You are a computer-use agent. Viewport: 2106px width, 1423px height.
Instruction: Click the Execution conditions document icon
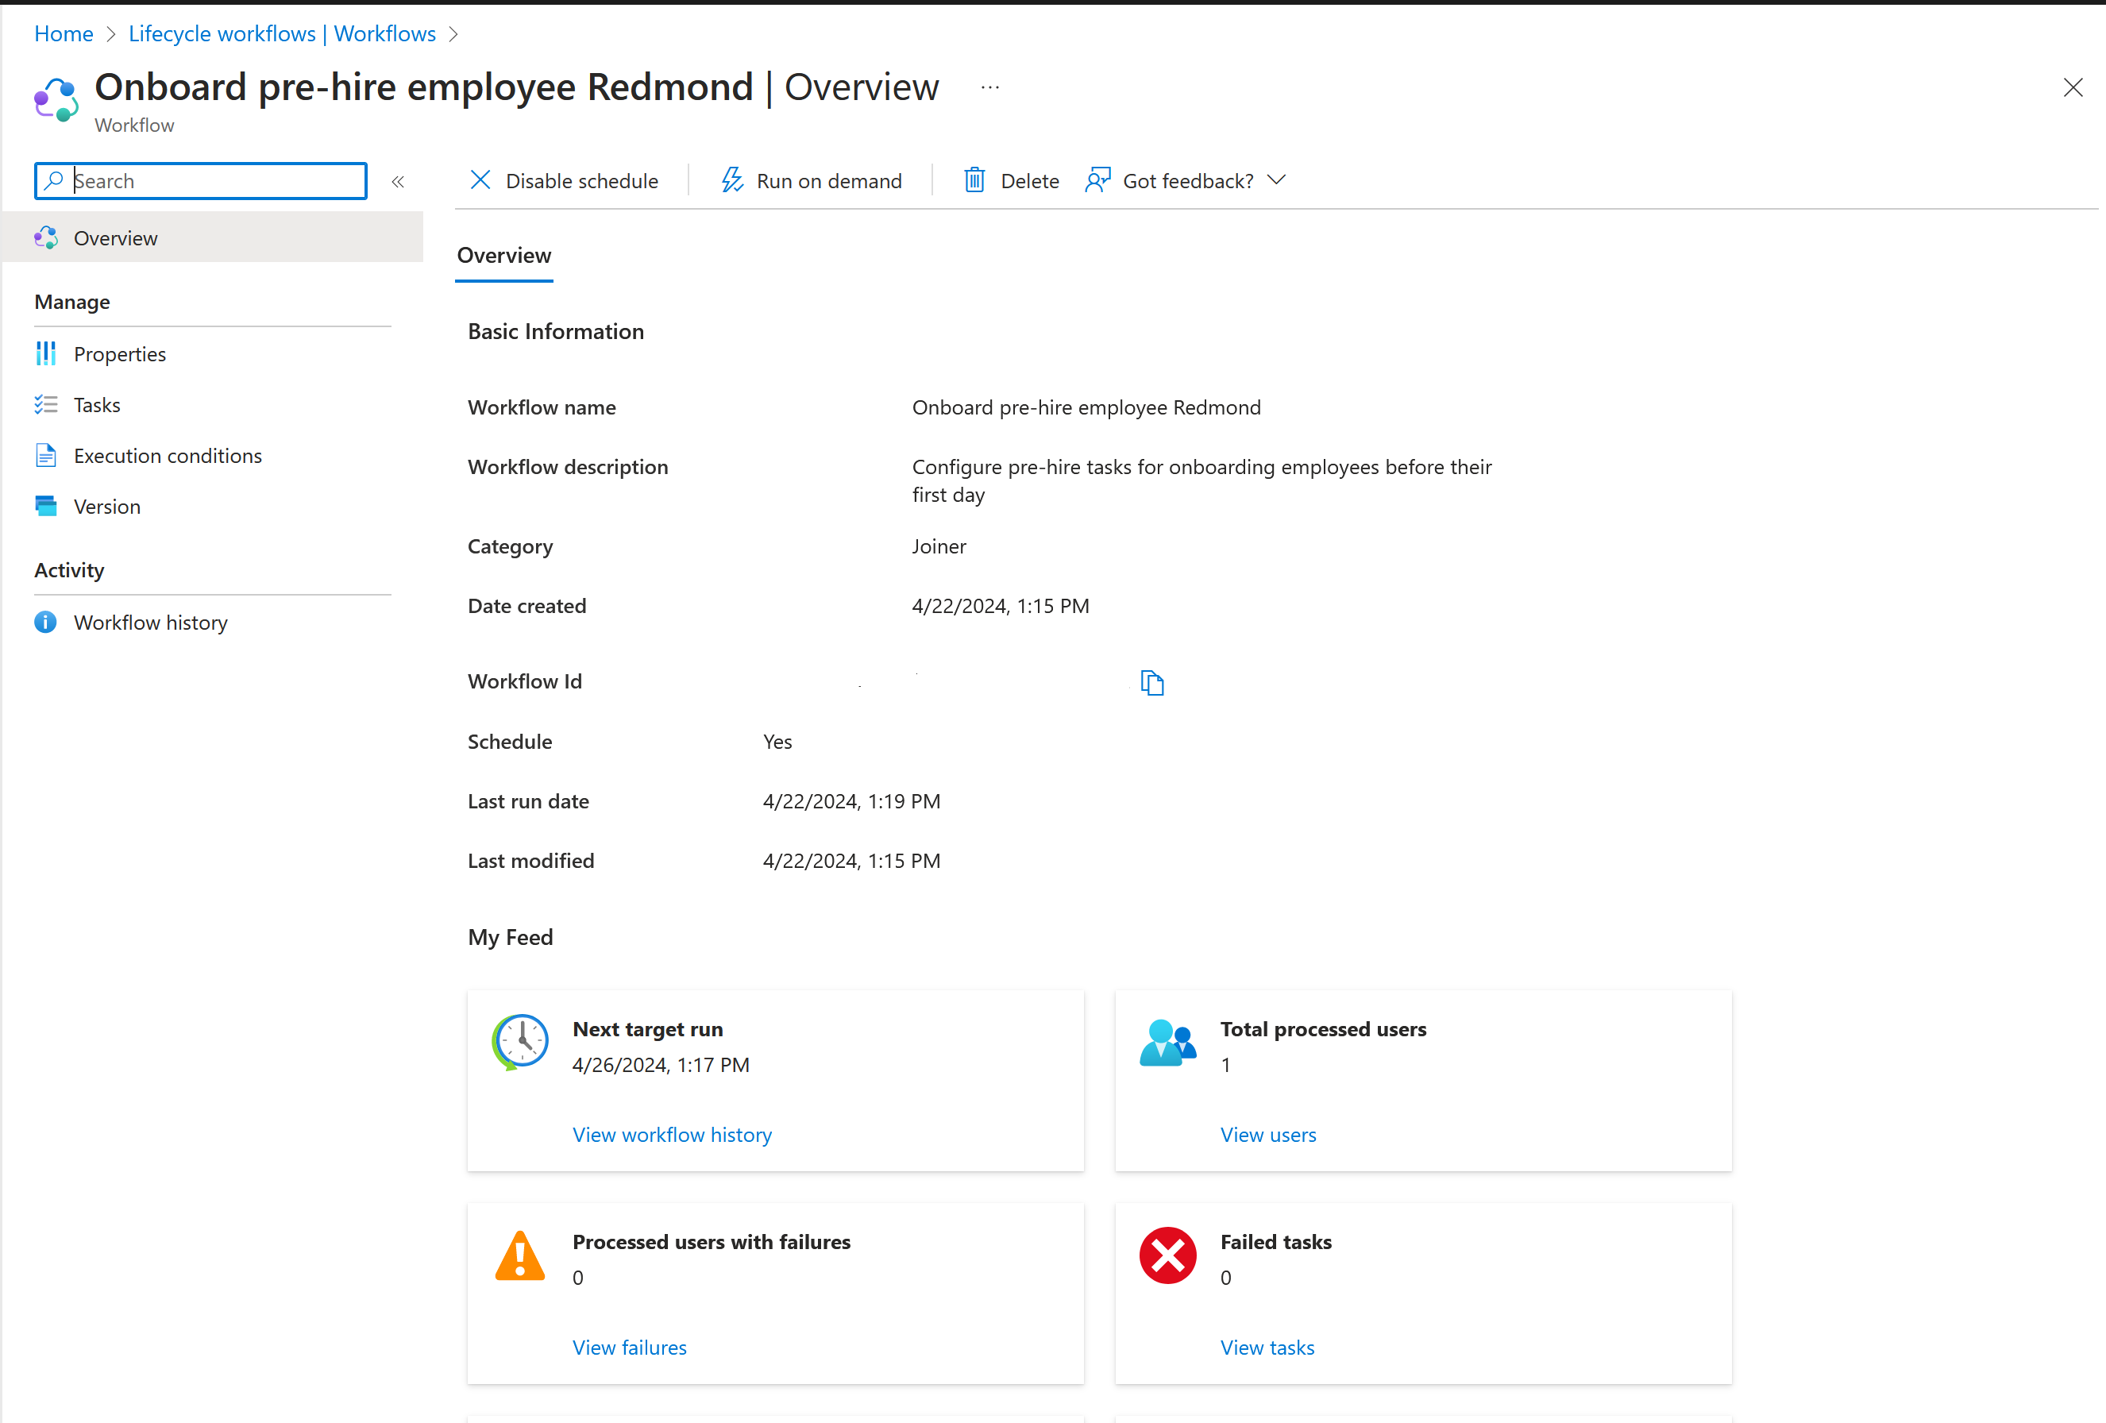[46, 455]
